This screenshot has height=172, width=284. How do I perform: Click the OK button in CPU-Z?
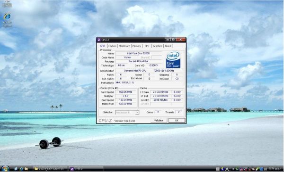[x=177, y=121]
